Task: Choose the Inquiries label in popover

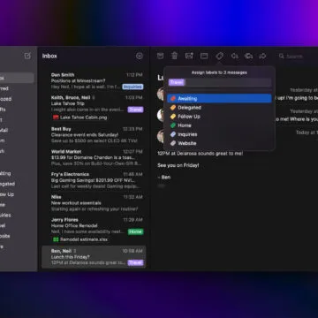Action: [x=219, y=134]
